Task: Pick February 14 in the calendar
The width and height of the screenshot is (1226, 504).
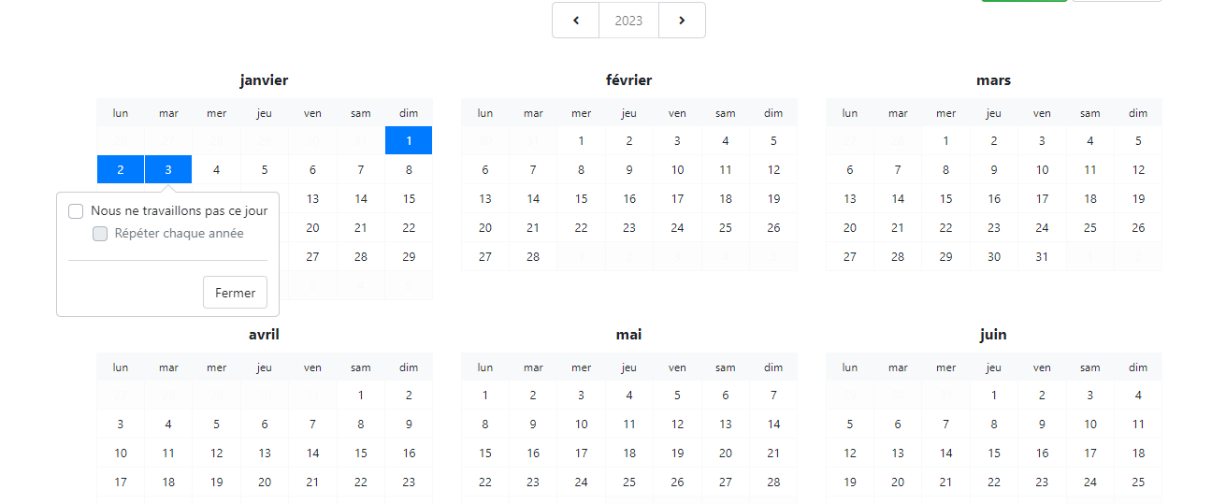Action: pos(533,199)
